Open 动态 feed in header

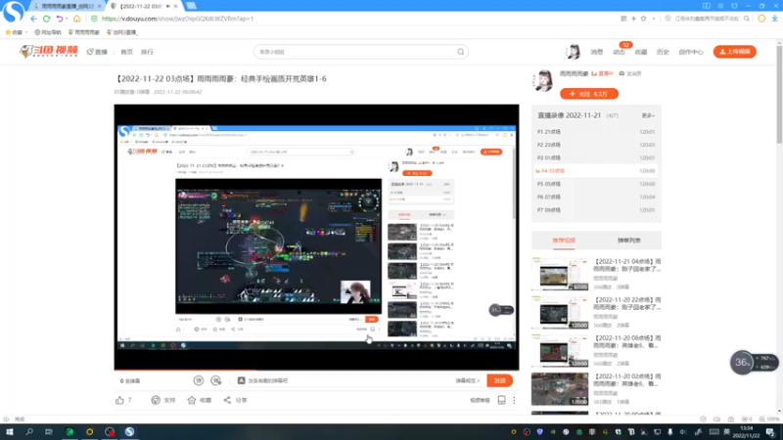pos(619,52)
